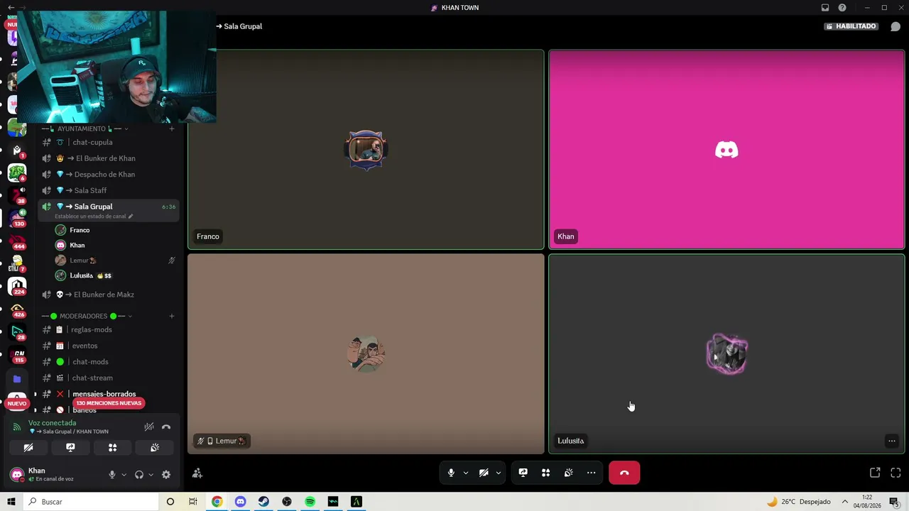
Task: Open server folder icon in sidebar
Action: point(17,379)
